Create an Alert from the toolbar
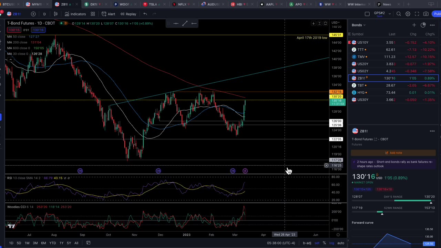This screenshot has width=441, height=248. pos(108,14)
